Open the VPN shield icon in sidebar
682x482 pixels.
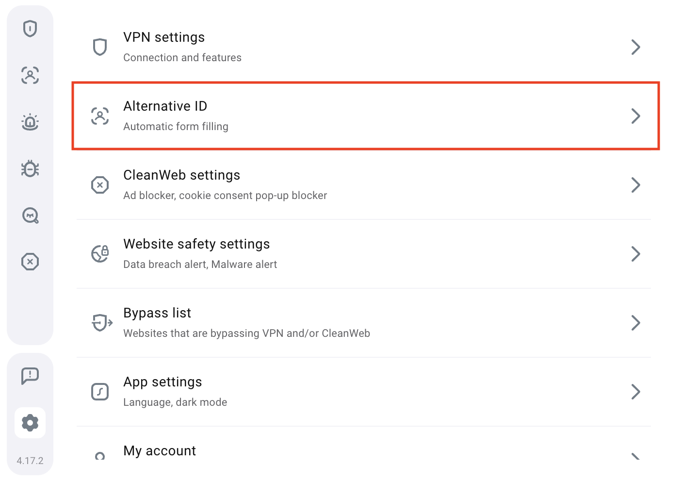point(30,29)
